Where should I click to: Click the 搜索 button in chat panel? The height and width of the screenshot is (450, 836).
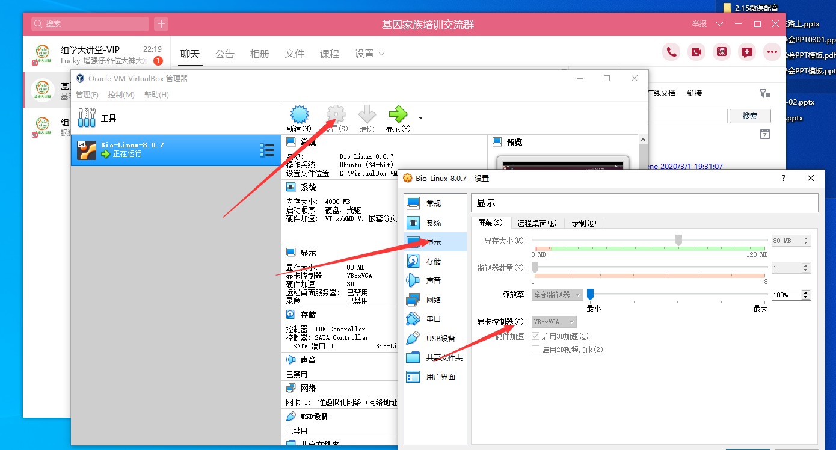(749, 116)
